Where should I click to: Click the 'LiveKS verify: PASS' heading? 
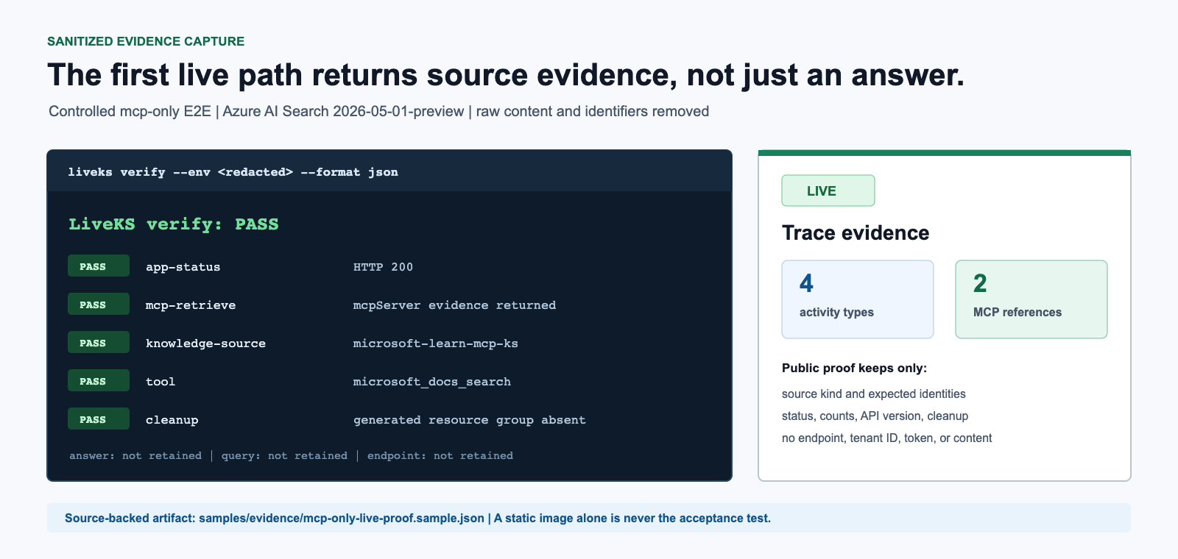coord(174,224)
